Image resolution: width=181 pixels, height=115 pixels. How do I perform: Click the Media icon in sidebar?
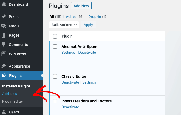point(4,26)
